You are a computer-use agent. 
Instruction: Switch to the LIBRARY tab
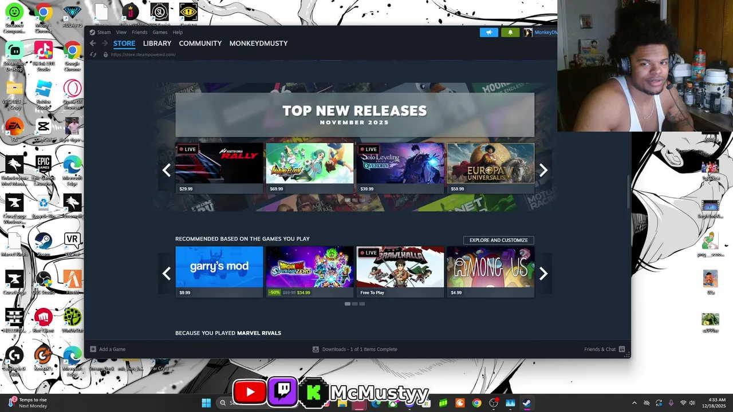(157, 43)
